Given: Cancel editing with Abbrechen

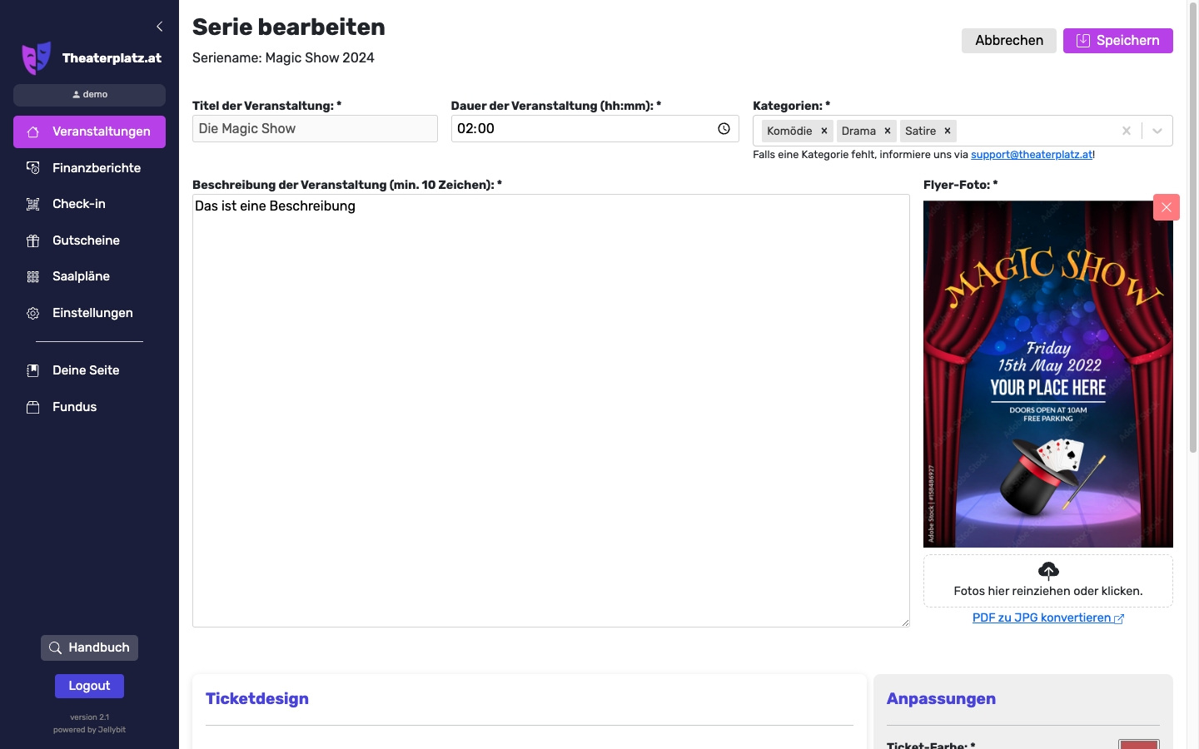Looking at the screenshot, I should [1008, 41].
